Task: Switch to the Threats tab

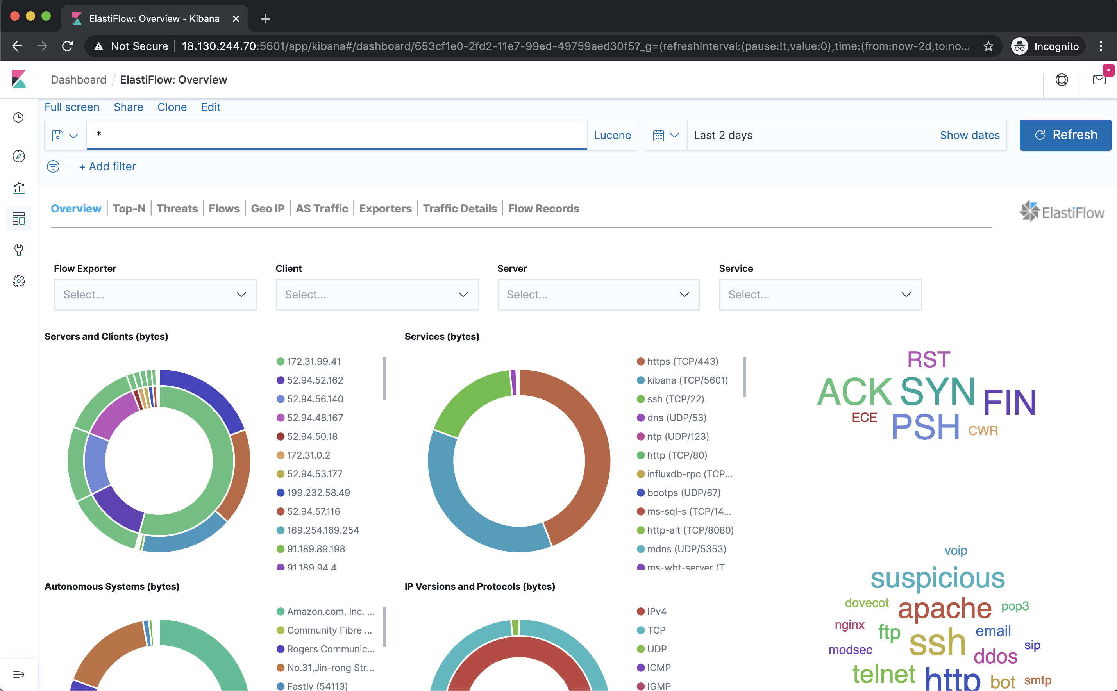Action: [x=177, y=209]
